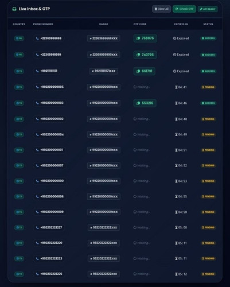
Task: Click the API Ready badge
Action: click(x=208, y=9)
